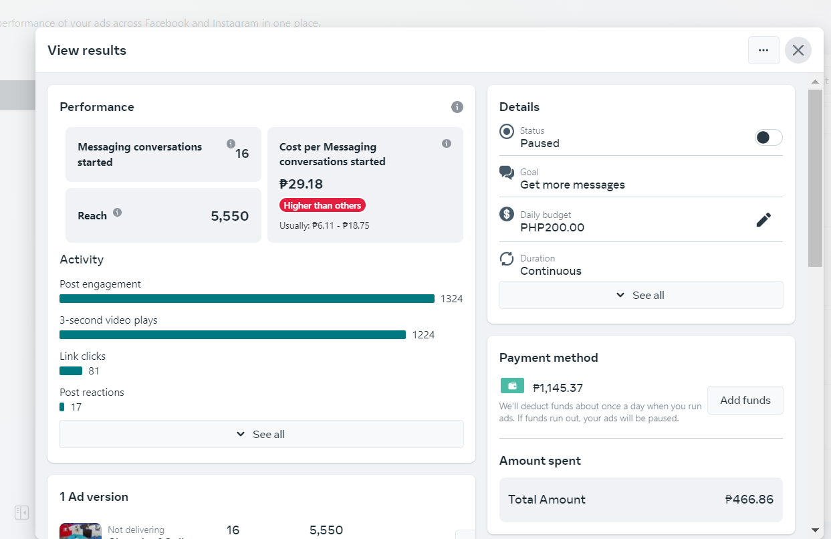The width and height of the screenshot is (831, 539).
Task: Click the Add funds button
Action: [745, 401]
